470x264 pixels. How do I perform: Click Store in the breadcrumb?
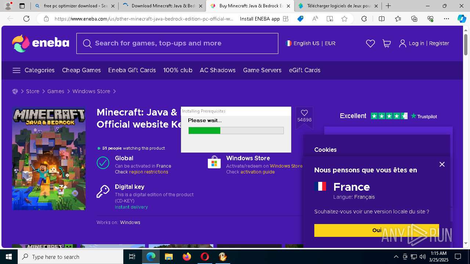pyautogui.click(x=33, y=91)
